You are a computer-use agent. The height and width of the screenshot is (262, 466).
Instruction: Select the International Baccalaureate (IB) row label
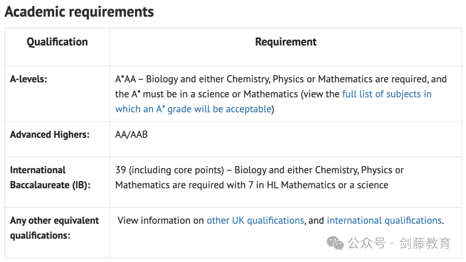click(x=50, y=178)
